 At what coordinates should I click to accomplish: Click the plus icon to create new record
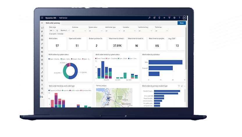pos(164,18)
